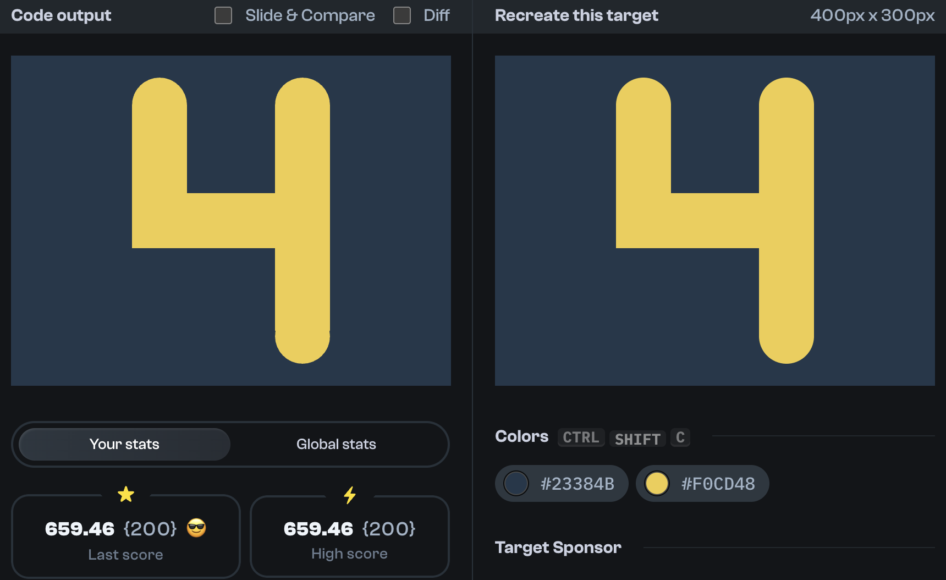Click the Last score value 659.46
Image resolution: width=946 pixels, height=580 pixels.
(80, 529)
